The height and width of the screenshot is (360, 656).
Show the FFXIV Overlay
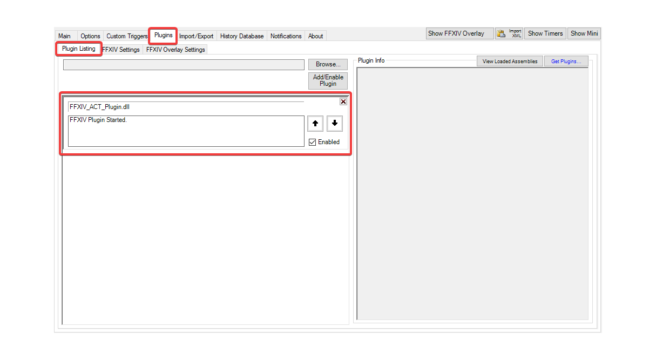click(x=459, y=33)
